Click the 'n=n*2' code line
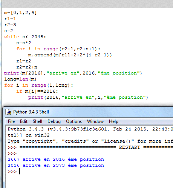 [24, 43]
